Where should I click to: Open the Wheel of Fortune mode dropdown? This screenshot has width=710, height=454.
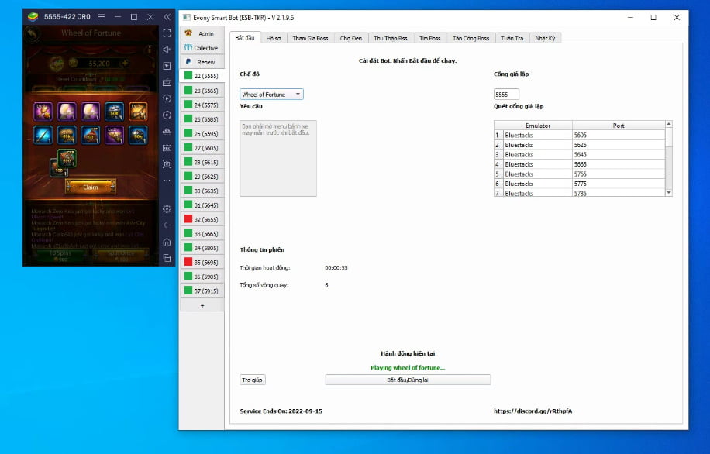pyautogui.click(x=271, y=95)
